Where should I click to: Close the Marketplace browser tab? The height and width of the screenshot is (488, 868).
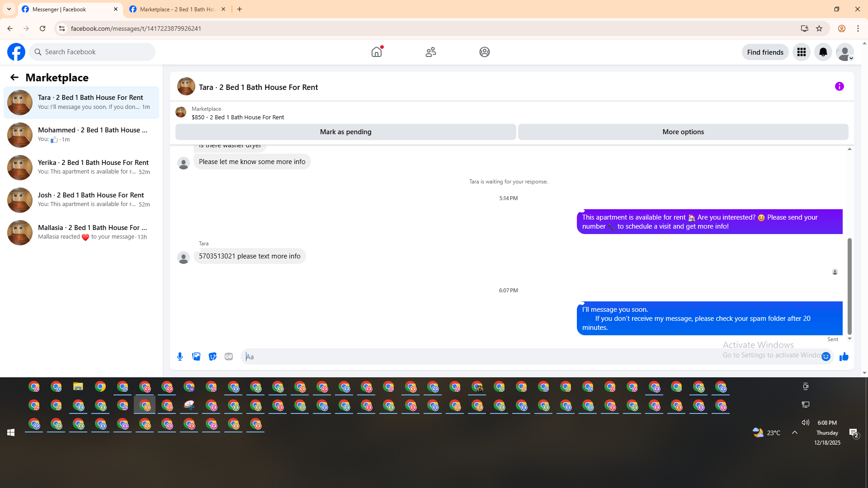point(223,9)
